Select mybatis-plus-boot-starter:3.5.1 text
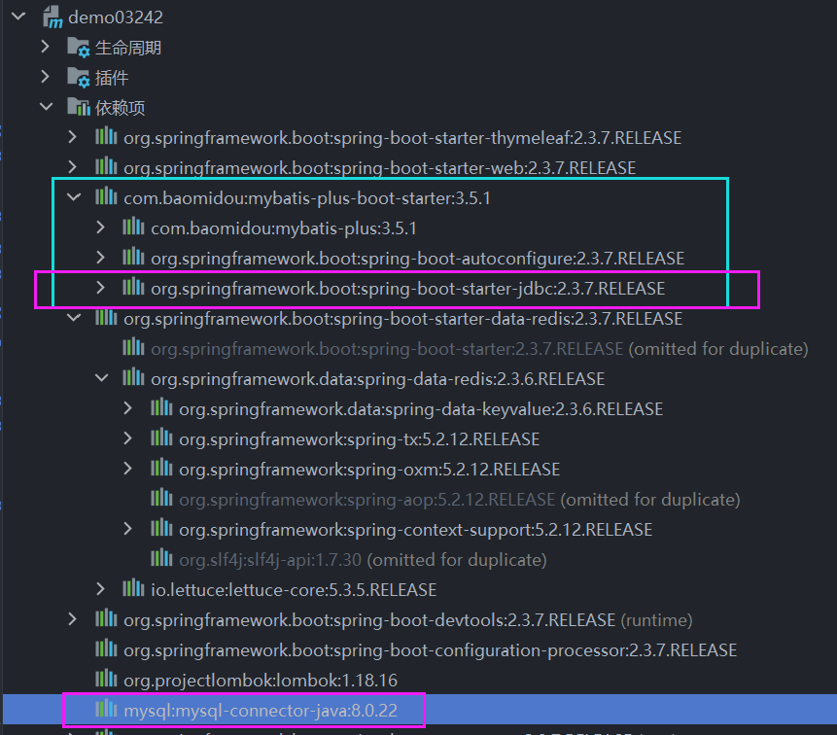This screenshot has height=735, width=837. [307, 198]
